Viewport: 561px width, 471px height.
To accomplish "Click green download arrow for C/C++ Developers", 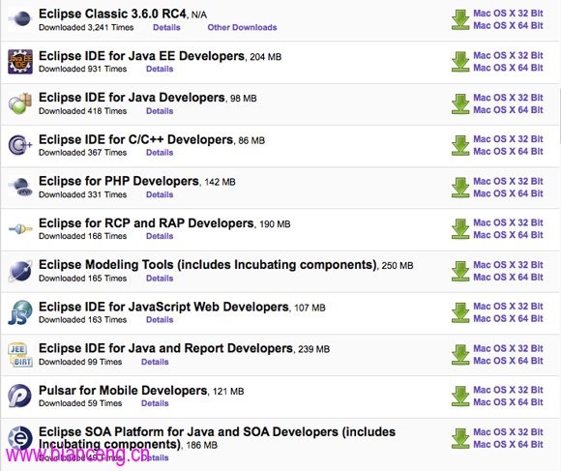I will coord(460,146).
